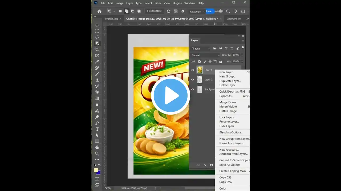Screen dimensions: 341x191
Task: Open the Layers panel options menu
Action: [243, 41]
